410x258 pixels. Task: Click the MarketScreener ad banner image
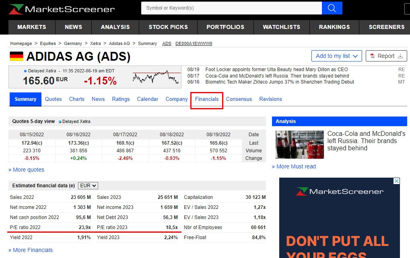340,218
